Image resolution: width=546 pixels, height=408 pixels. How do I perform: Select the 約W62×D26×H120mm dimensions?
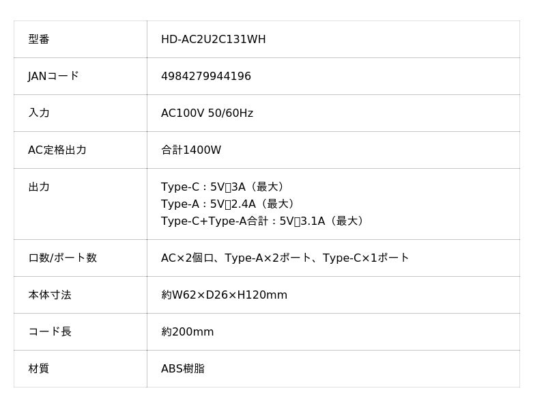coord(224,295)
